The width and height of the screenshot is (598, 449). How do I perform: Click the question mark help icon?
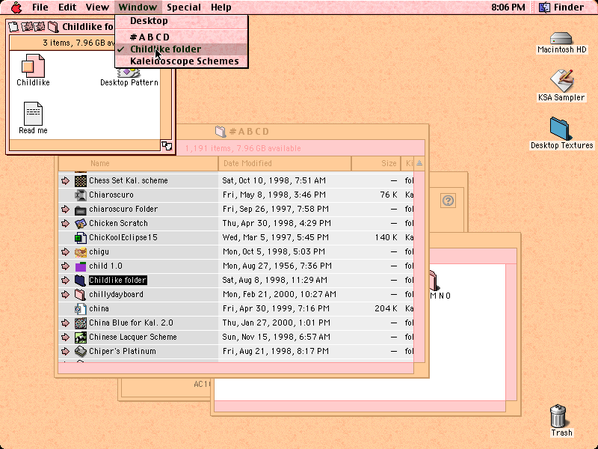coord(448,201)
